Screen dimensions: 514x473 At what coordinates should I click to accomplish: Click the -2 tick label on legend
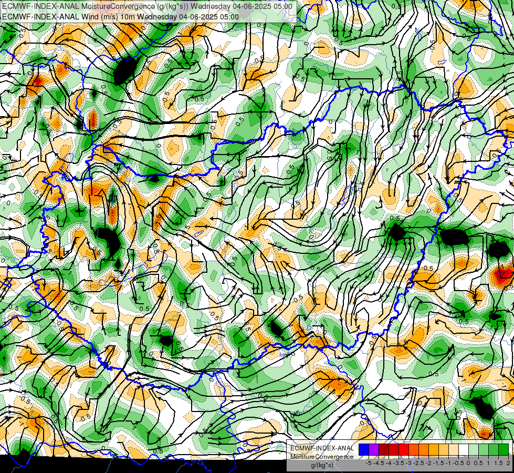click(x=428, y=463)
